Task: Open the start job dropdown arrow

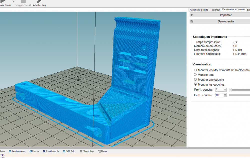Action: [13, 2]
